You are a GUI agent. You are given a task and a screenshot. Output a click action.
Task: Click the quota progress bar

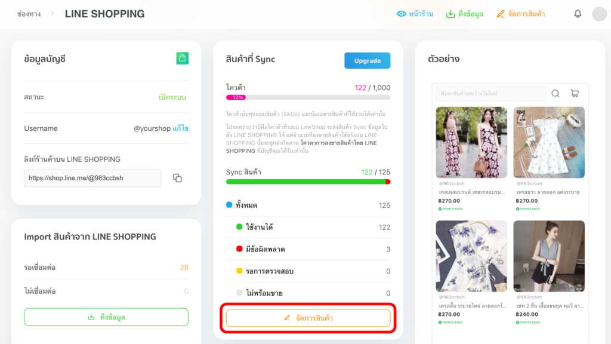(x=308, y=97)
